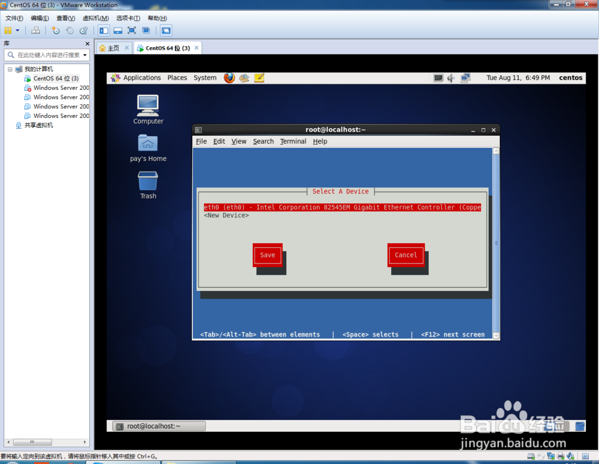599x464 pixels.
Task: Toggle console view icon in toolbar
Action: 166,31
